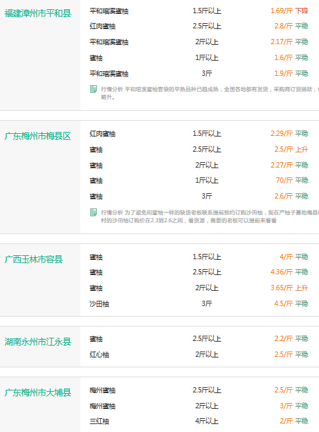Select the 红肉蜜柚 2.8/斤 price
The width and height of the screenshot is (319, 432).
pyautogui.click(x=291, y=26)
